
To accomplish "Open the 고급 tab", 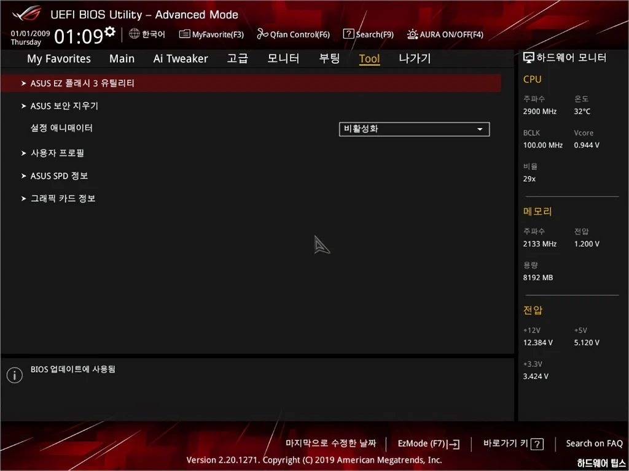I will 238,58.
